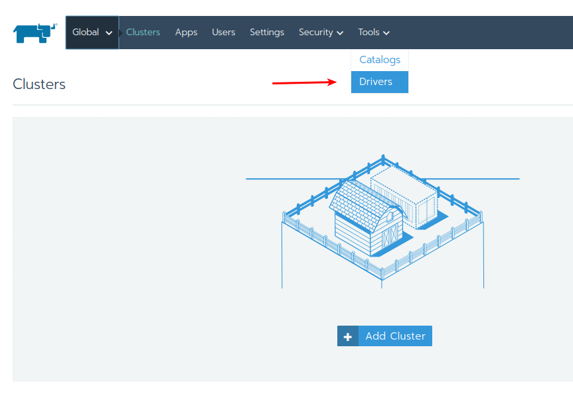Click the highlighted Drivers entry

point(379,81)
